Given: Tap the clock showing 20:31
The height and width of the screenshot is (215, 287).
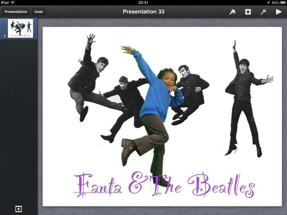Looking at the screenshot, I should (x=143, y=3).
